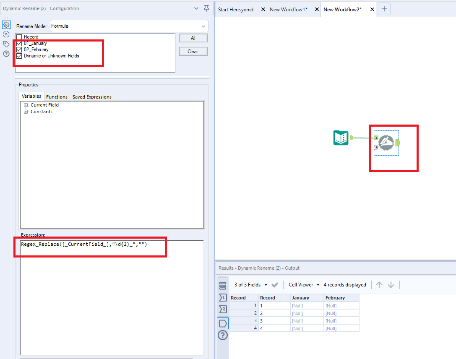Expand the Constants tree item
The image size is (456, 359).
point(26,112)
